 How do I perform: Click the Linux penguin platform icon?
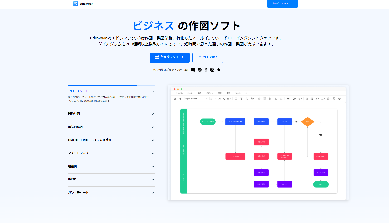point(206,70)
